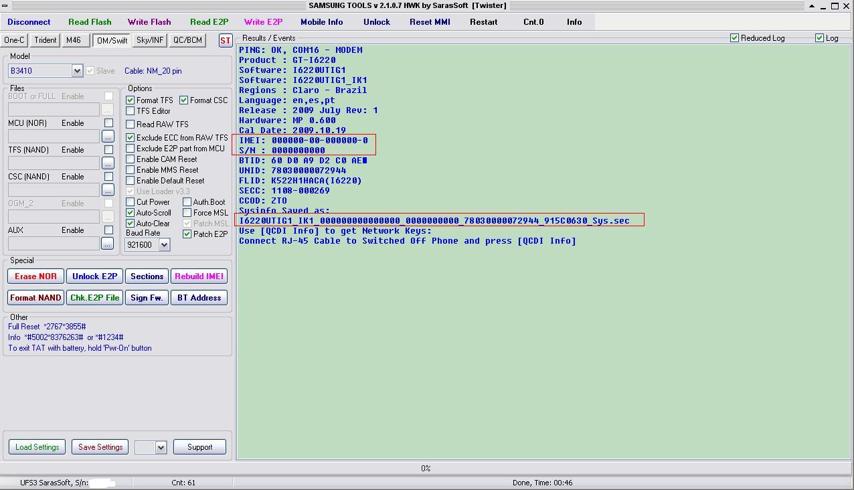Screen dimensions: 854x490
Task: Switch to the One-C tab
Action: pos(14,40)
